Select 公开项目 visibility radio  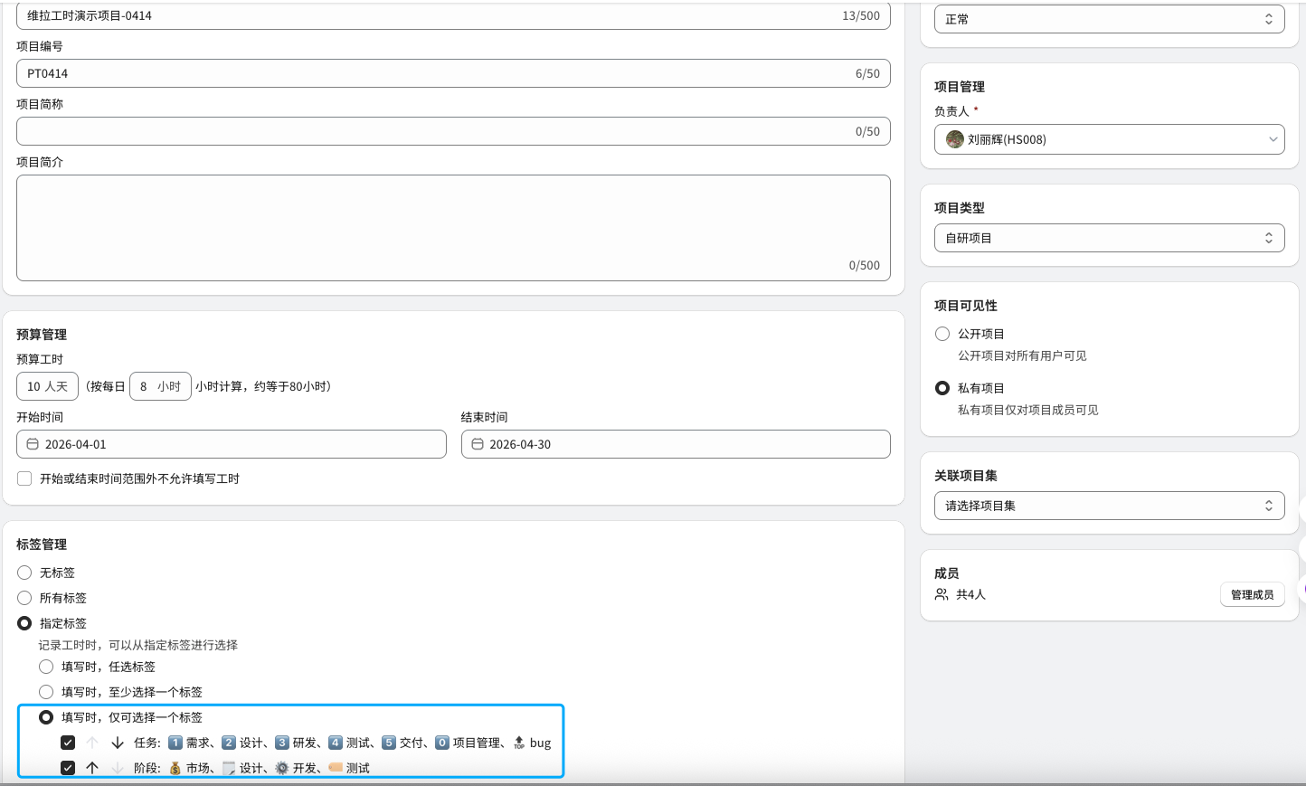[942, 334]
